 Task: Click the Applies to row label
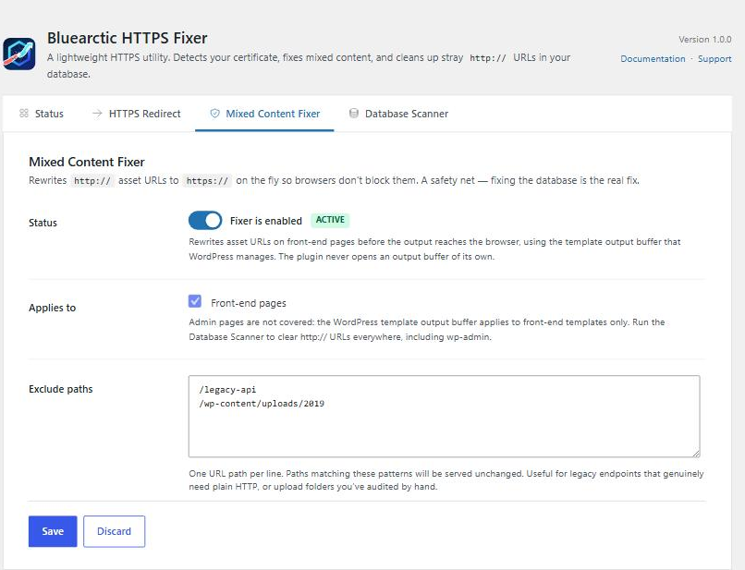53,308
